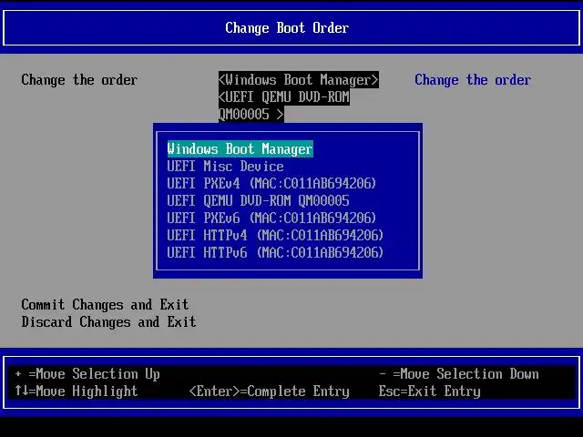Choose UEFI HTTPv4 boot entry

pyautogui.click(x=275, y=235)
